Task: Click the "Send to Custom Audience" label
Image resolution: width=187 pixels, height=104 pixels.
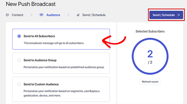Action: point(41,84)
